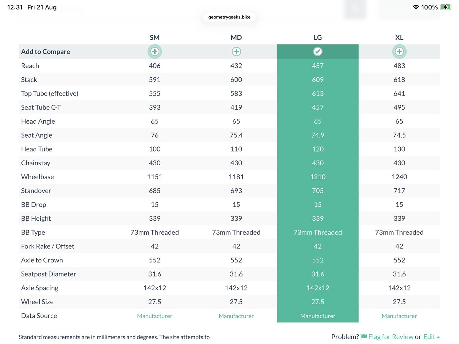This screenshot has height=344, width=459.
Task: Click the Edit link
Action: tap(429, 337)
